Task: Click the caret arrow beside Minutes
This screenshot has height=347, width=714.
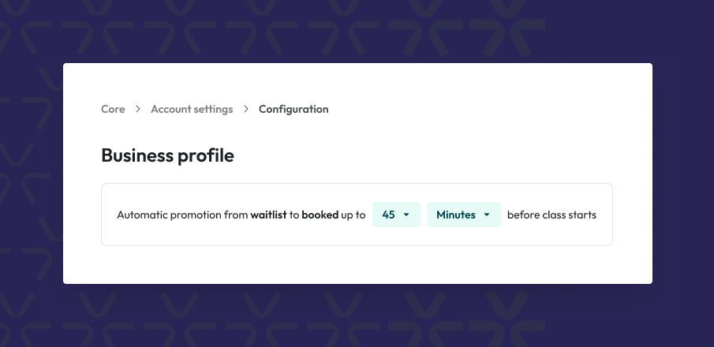Action: pyautogui.click(x=487, y=215)
